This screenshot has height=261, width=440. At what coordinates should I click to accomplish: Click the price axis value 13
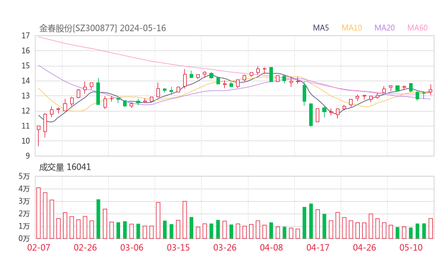[26, 96]
